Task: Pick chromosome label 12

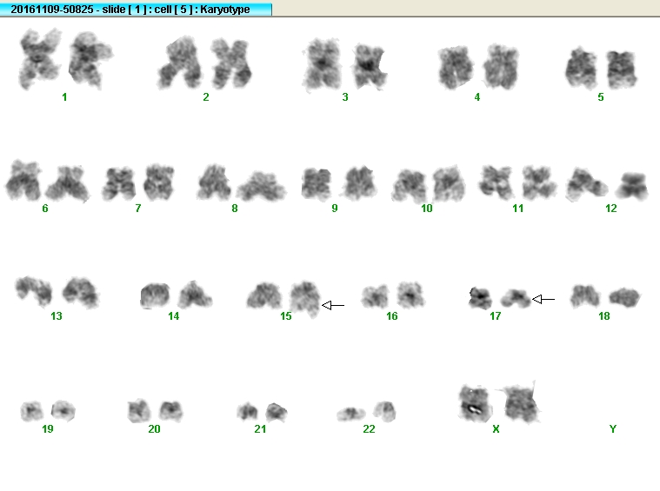Action: click(610, 209)
